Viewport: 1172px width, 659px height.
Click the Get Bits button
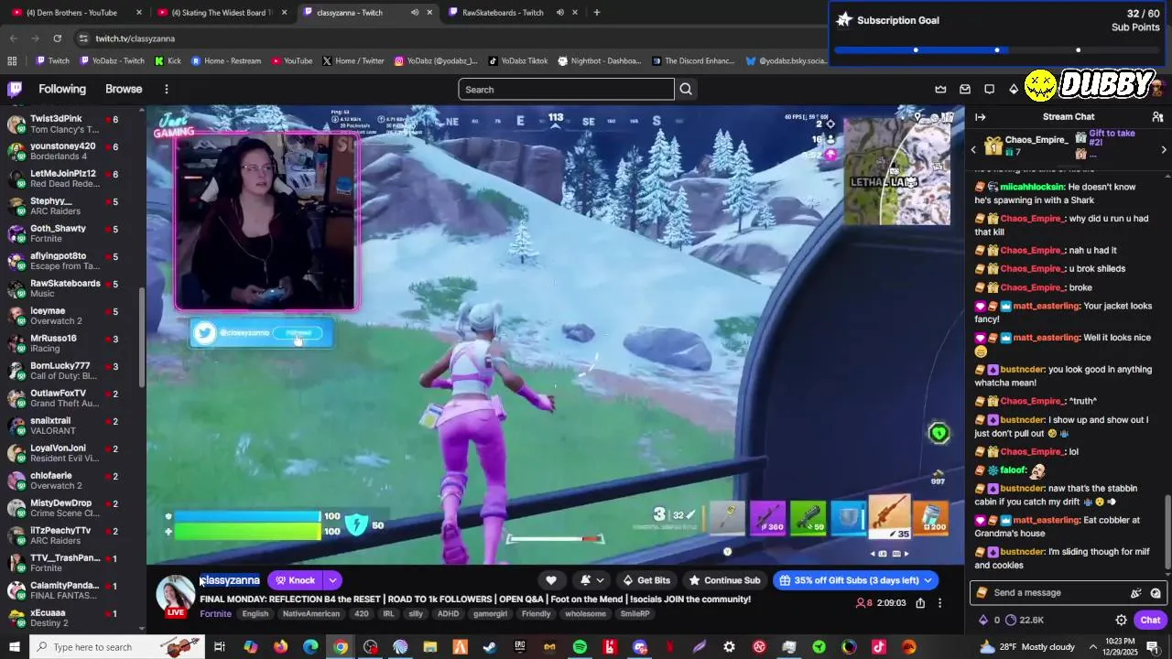(x=646, y=580)
